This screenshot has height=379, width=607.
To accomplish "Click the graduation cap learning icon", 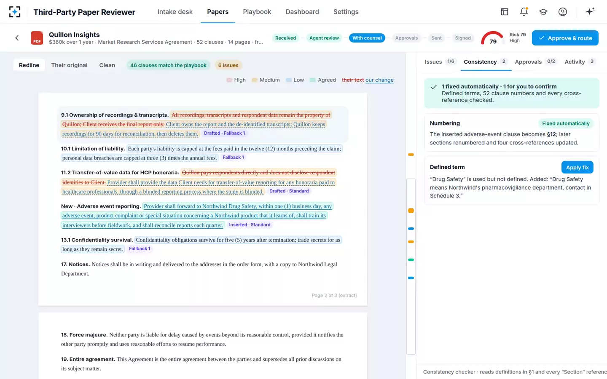I will click(543, 12).
